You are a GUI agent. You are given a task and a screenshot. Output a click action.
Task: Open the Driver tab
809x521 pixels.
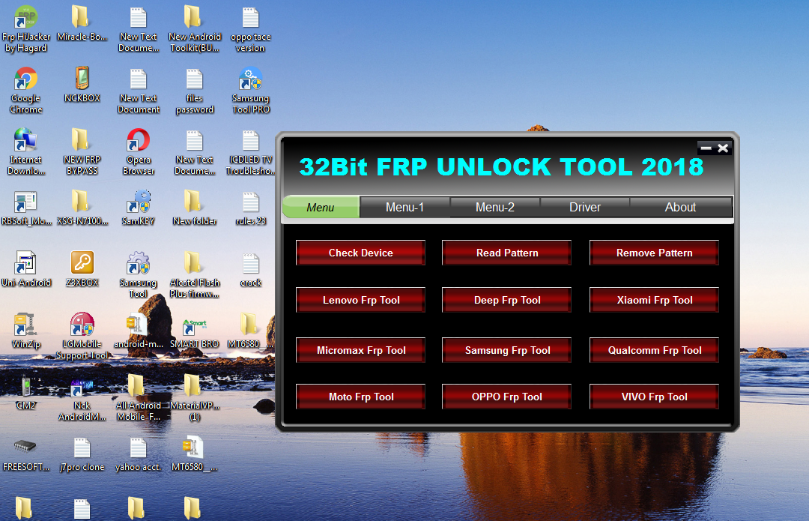pyautogui.click(x=584, y=207)
